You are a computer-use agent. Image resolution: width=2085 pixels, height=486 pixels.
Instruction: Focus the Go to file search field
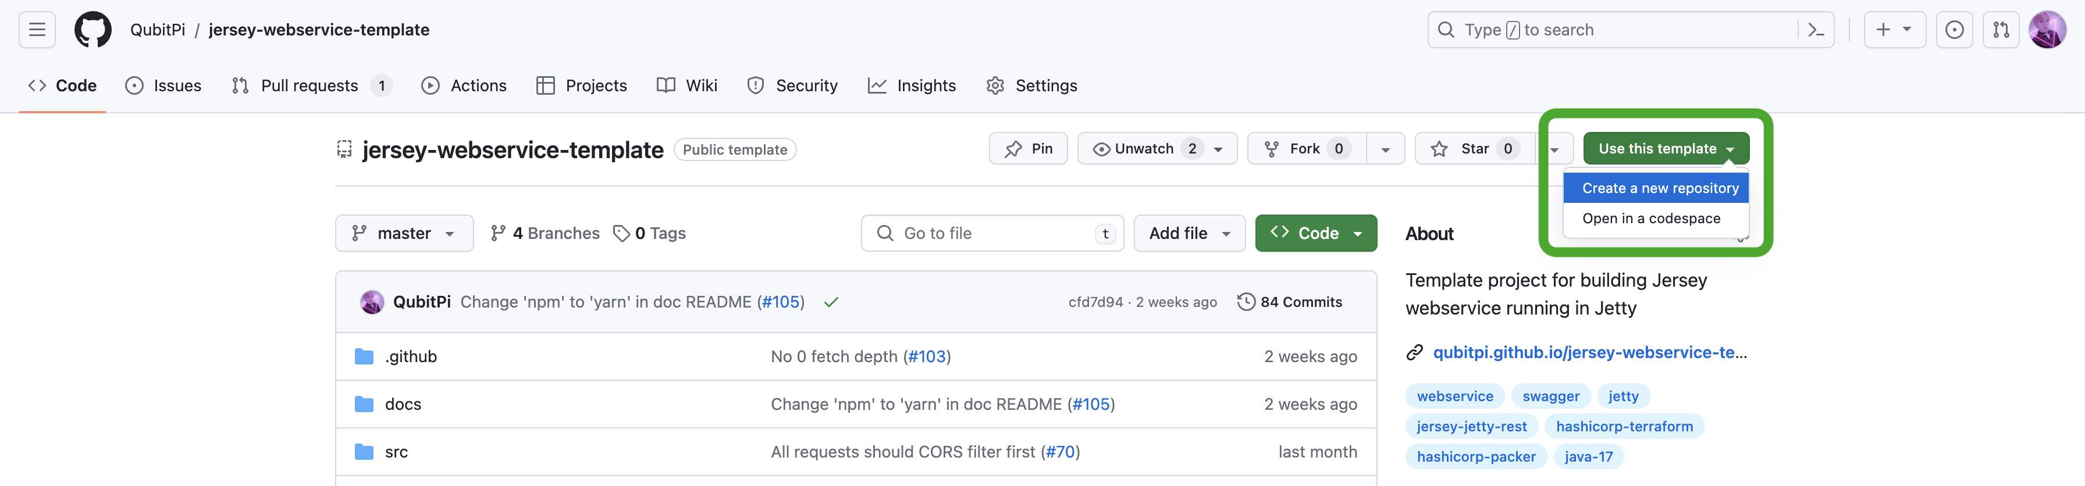pyautogui.click(x=992, y=234)
